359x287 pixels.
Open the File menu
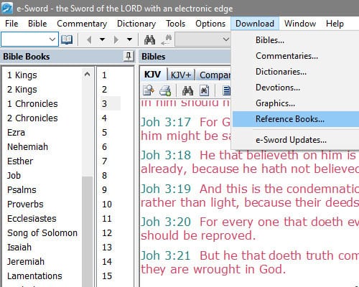point(11,24)
